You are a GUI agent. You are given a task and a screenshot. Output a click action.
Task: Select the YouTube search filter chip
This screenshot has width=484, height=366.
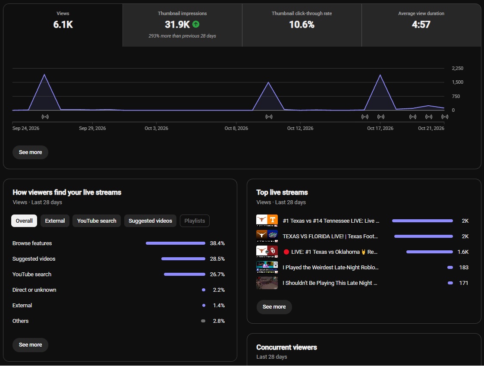97,221
